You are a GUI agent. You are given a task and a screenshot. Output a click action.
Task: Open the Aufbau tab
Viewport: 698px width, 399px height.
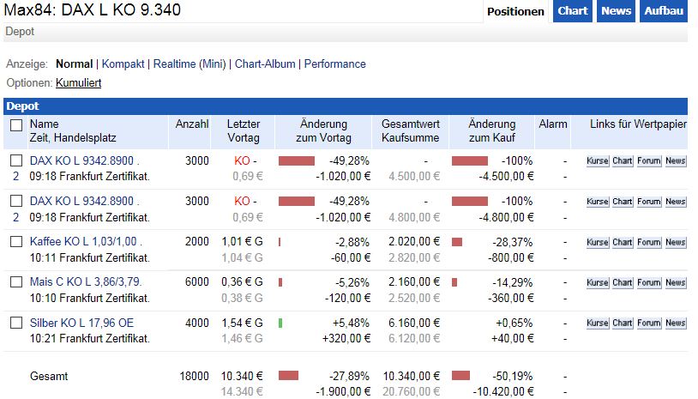pos(664,11)
